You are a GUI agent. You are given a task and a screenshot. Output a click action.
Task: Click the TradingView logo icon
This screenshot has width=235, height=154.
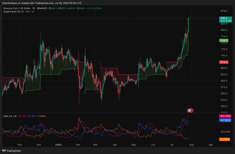click(x=4, y=151)
